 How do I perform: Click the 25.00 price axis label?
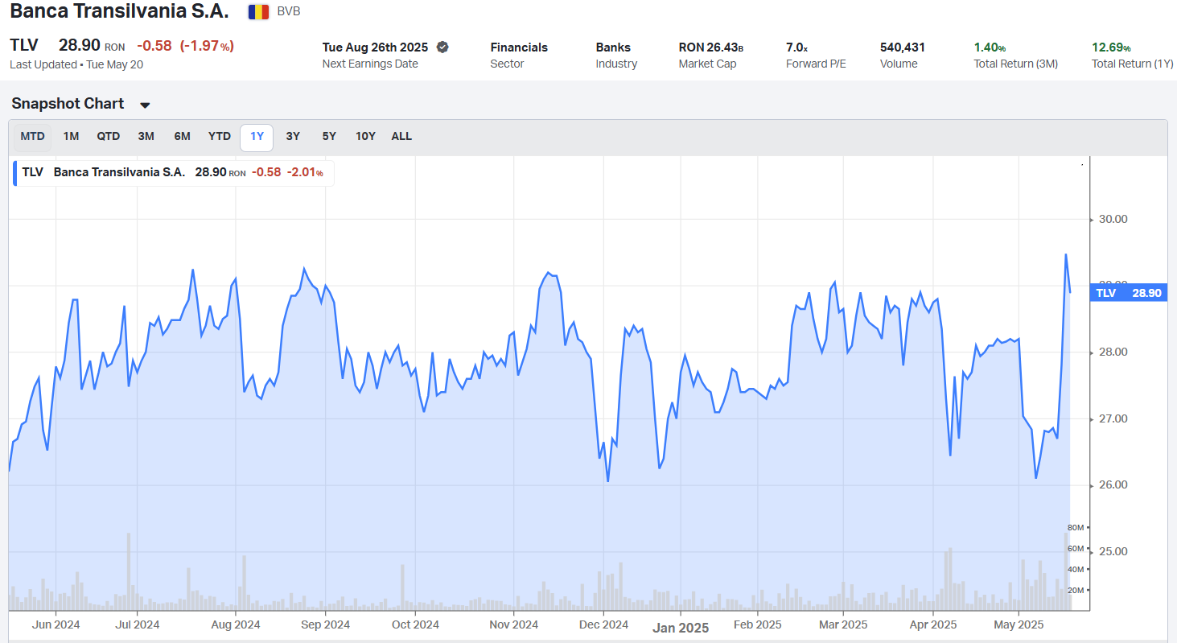[1113, 552]
